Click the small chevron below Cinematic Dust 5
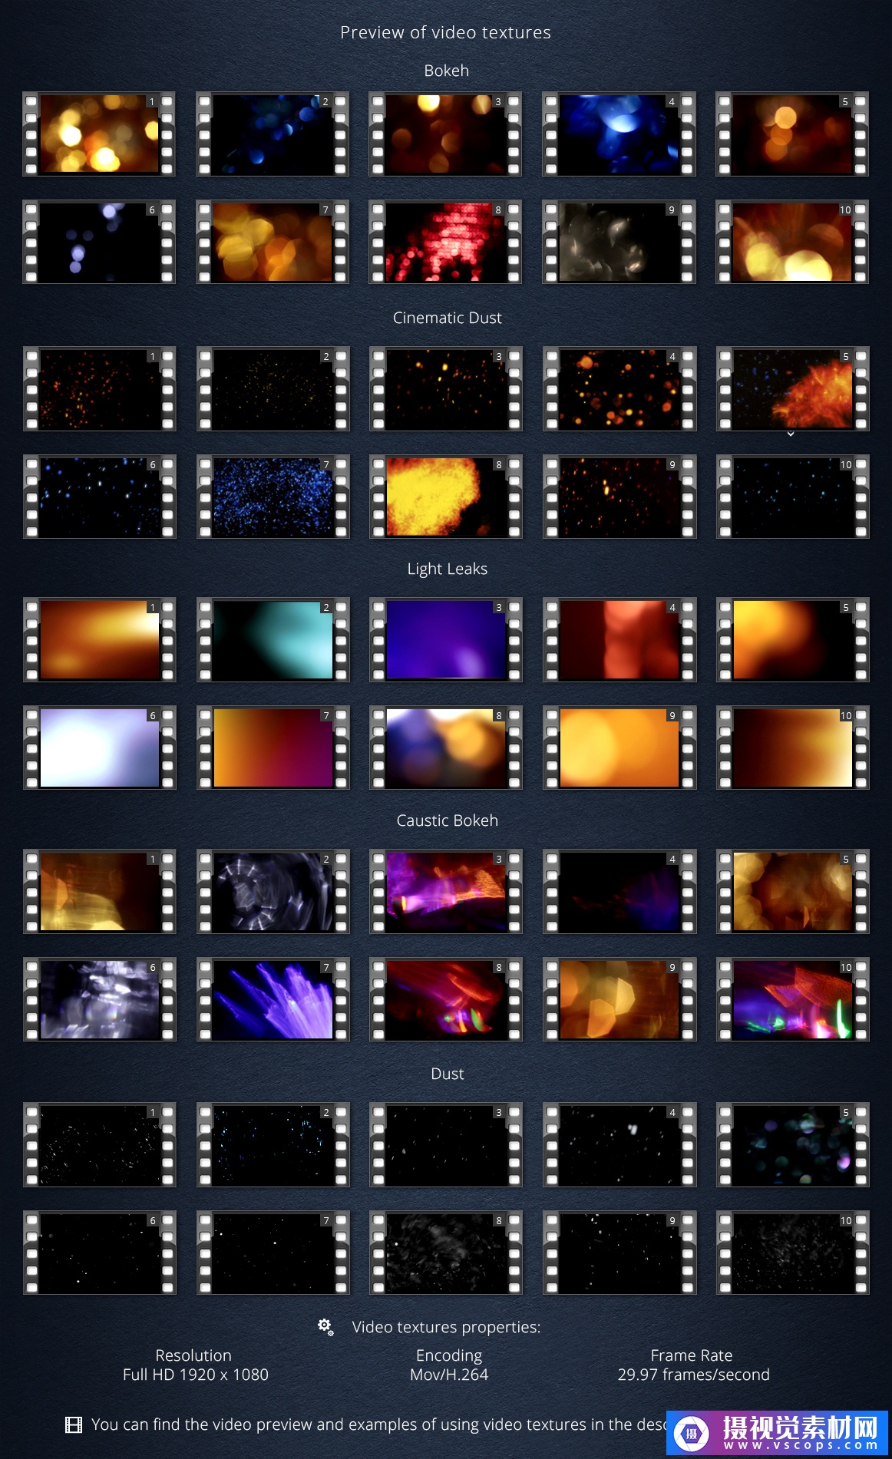Image resolution: width=892 pixels, height=1459 pixels. pos(791,434)
